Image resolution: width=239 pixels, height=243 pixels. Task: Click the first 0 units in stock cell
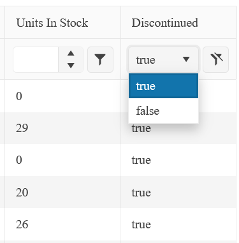(x=62, y=96)
